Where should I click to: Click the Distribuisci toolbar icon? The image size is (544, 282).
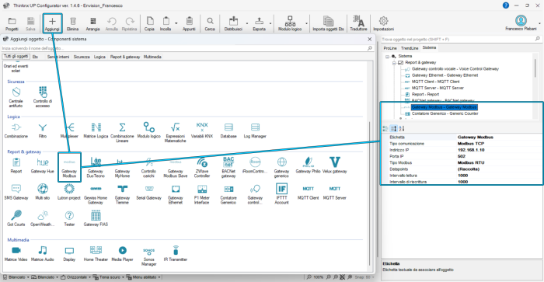233,23
